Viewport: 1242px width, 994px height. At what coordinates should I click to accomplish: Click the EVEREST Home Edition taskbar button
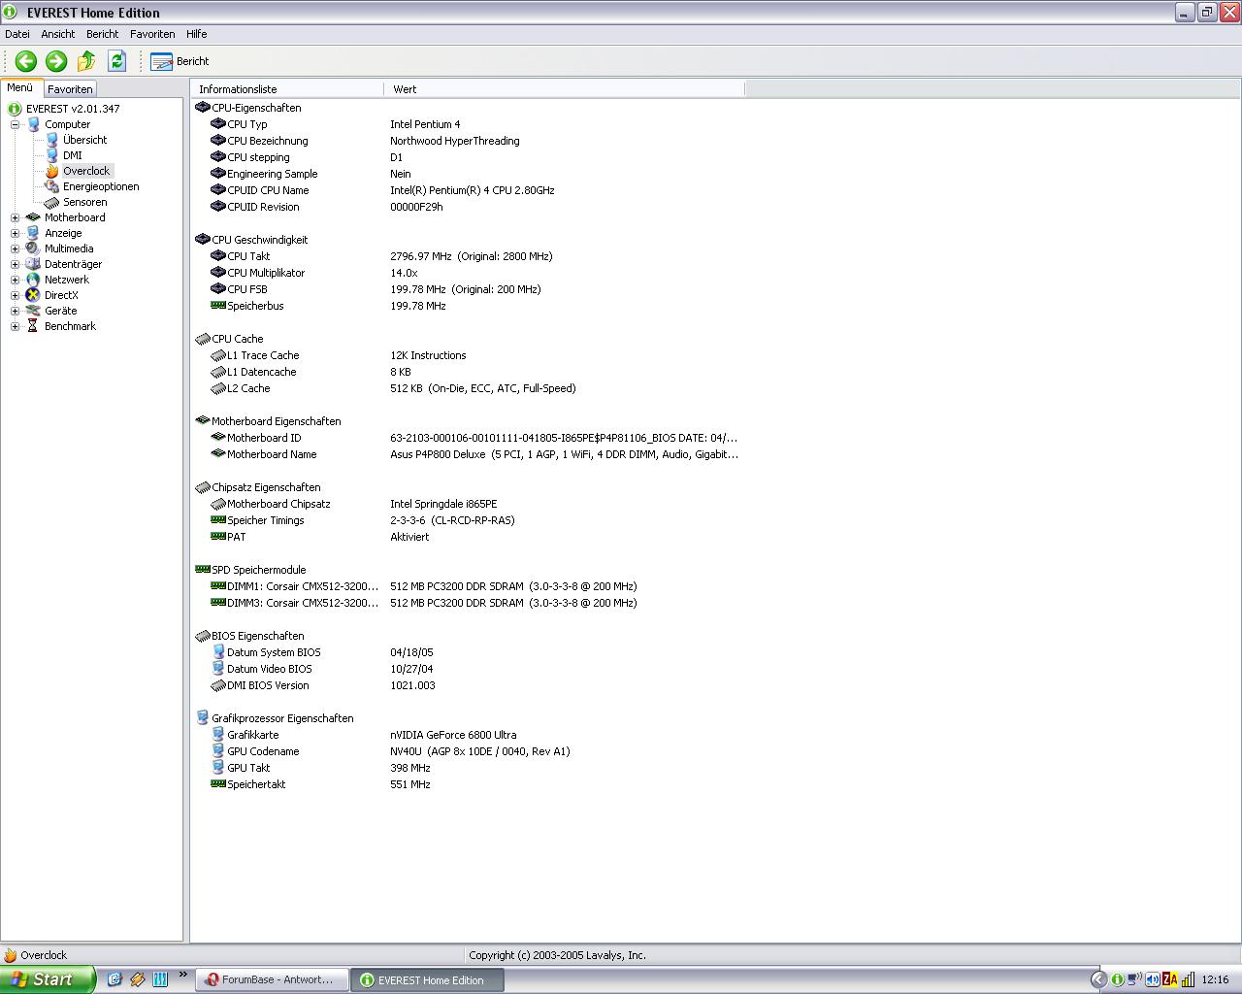click(428, 980)
